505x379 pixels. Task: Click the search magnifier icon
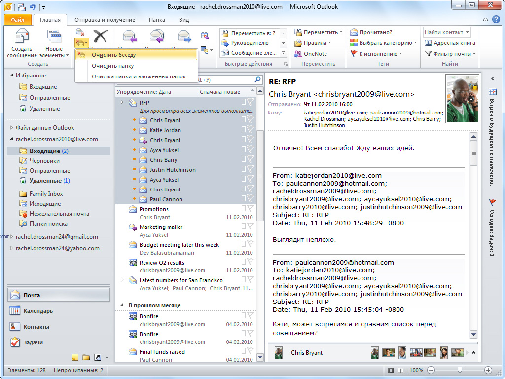click(x=257, y=79)
